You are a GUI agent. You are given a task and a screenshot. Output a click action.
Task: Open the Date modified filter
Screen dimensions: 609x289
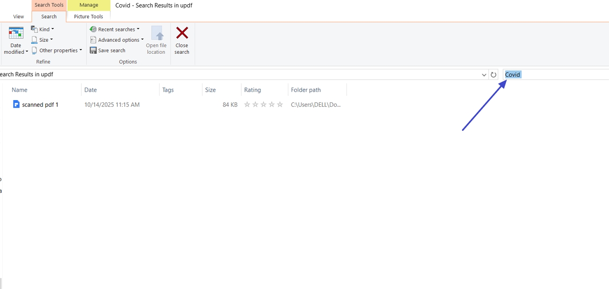pyautogui.click(x=15, y=40)
